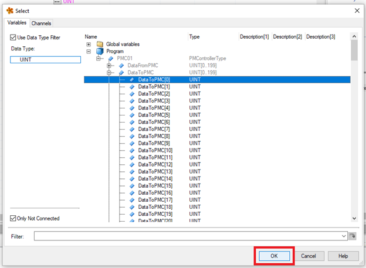Click the DataToPMC[5] diamond icon
Viewport: 366px width, 268px height.
click(132, 115)
